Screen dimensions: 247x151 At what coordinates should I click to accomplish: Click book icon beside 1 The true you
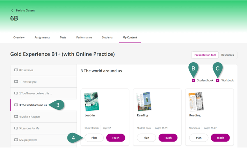(16, 82)
